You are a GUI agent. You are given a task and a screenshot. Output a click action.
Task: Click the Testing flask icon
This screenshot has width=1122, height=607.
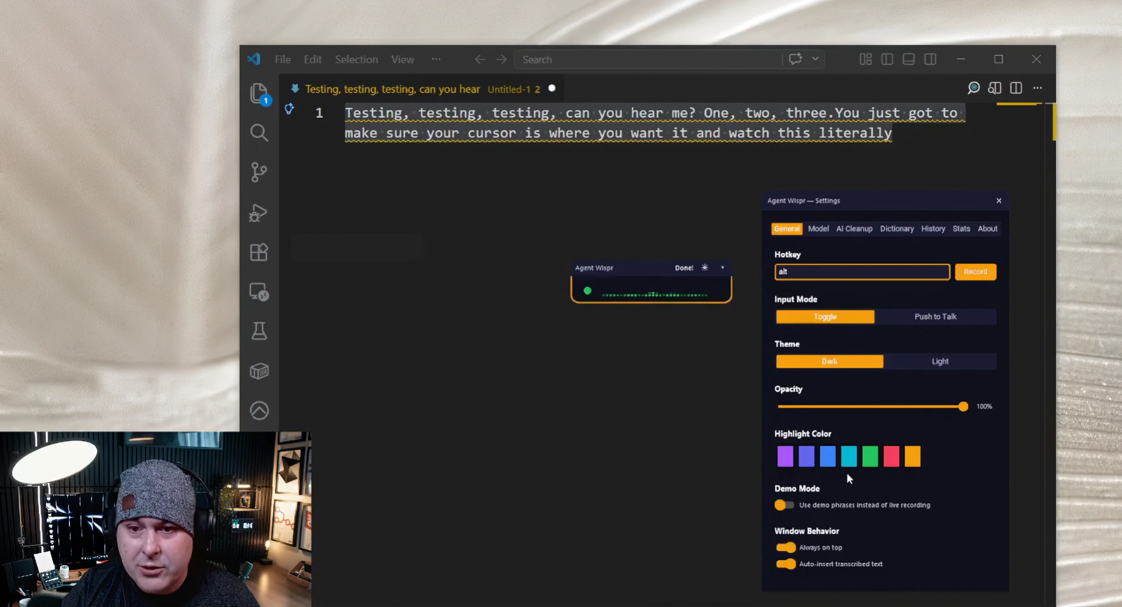pyautogui.click(x=259, y=331)
